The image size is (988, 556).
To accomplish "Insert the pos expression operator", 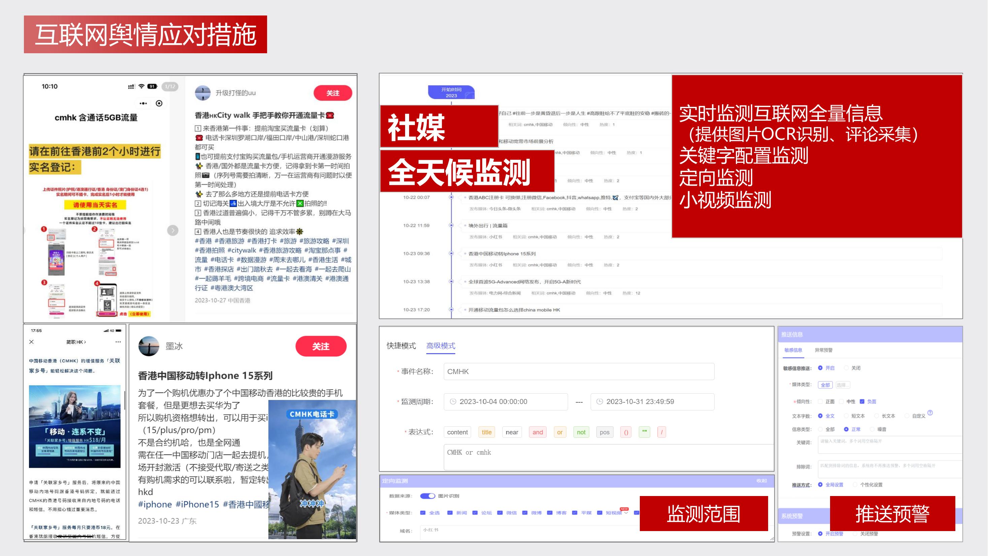I will (604, 432).
